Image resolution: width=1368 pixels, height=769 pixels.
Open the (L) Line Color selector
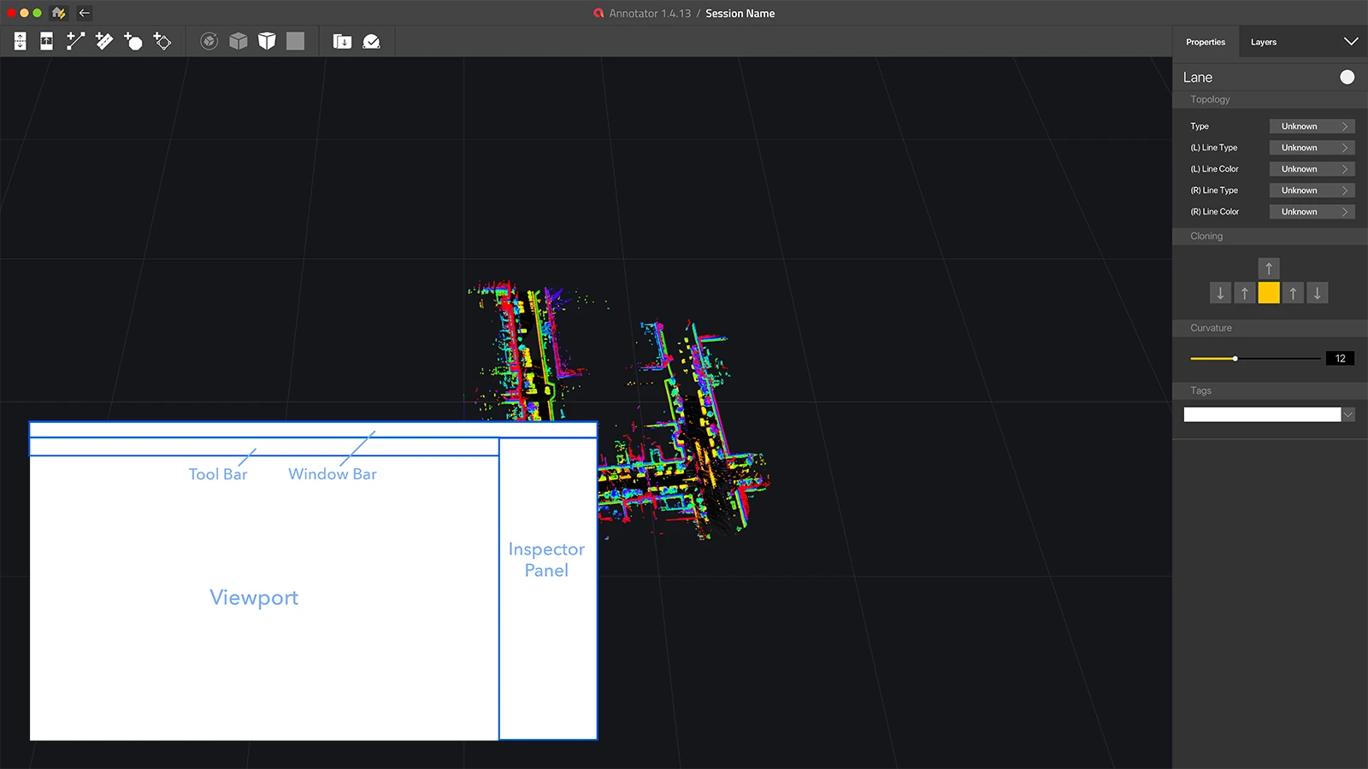click(x=1312, y=169)
